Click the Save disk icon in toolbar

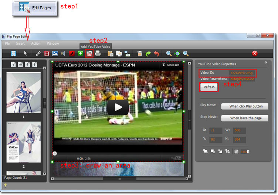click(x=13, y=54)
